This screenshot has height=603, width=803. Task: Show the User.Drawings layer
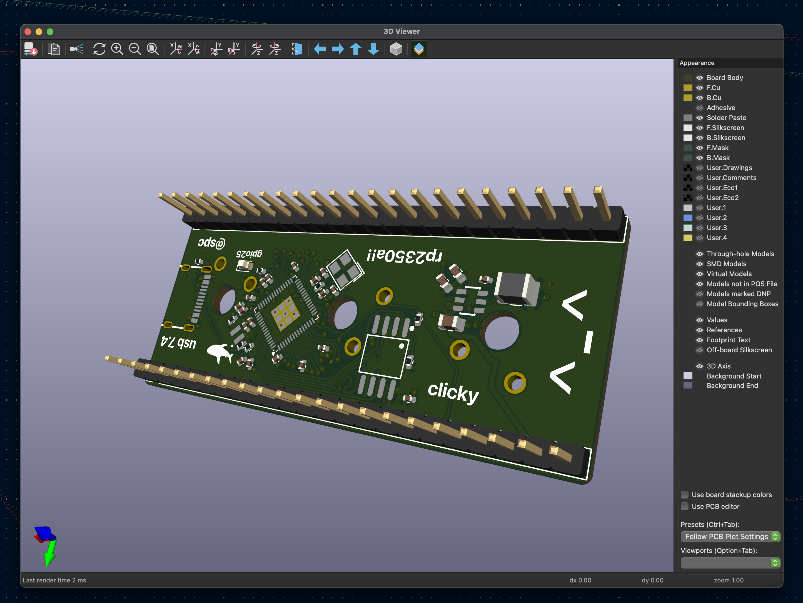pyautogui.click(x=700, y=168)
